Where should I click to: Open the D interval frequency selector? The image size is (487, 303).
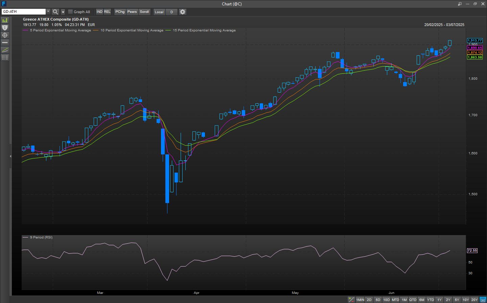[x=171, y=12]
